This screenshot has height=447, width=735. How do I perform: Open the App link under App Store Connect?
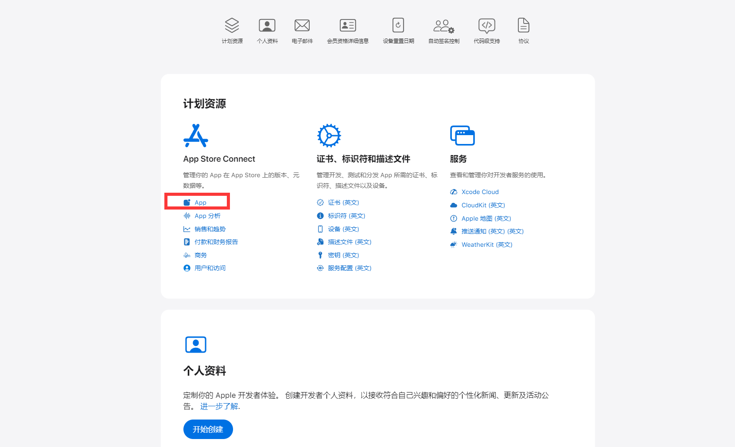click(x=201, y=202)
